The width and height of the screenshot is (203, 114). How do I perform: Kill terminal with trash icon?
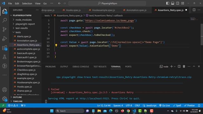click(184, 66)
